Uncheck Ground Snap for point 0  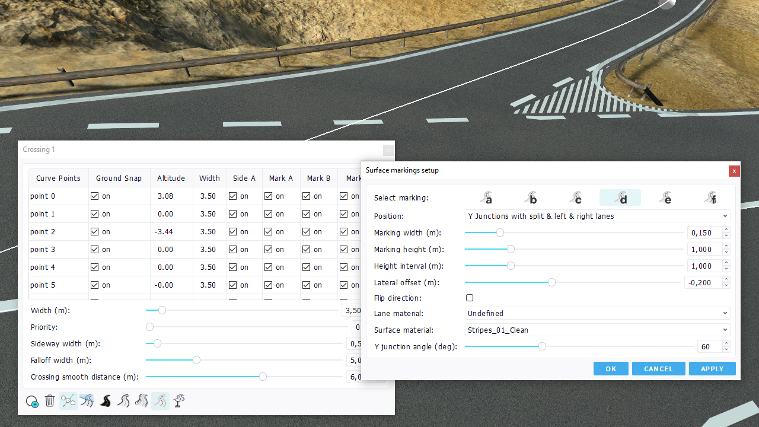[95, 196]
